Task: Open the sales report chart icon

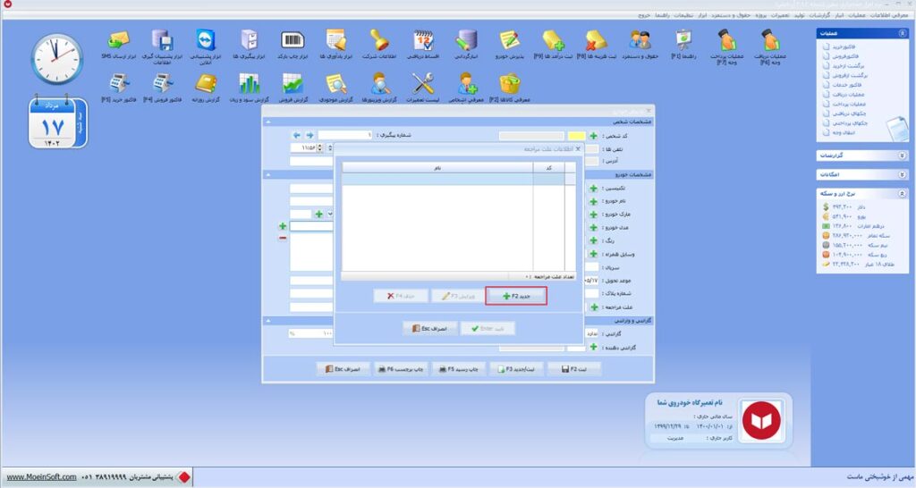Action: 293,84
